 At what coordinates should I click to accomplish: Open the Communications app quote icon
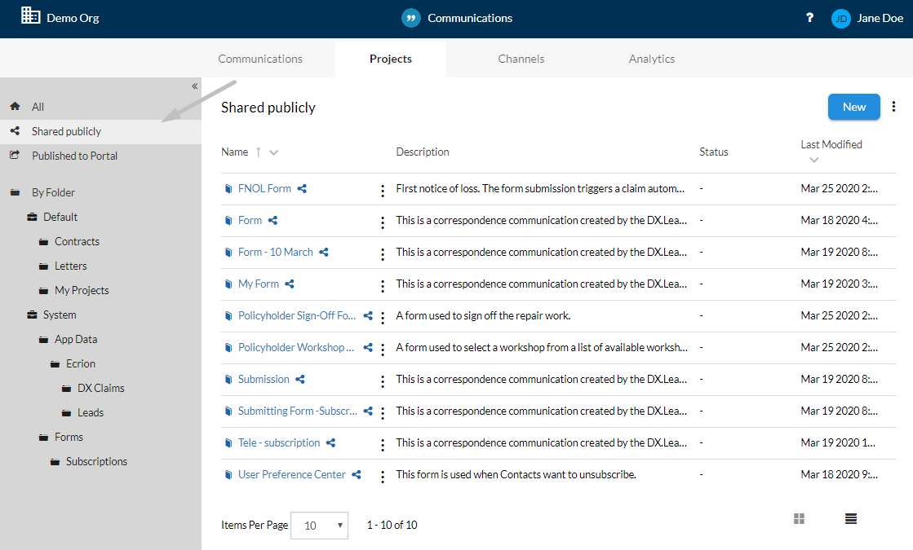coord(411,18)
